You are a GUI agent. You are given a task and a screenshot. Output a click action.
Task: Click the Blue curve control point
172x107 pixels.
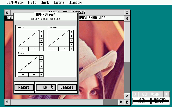[x=28, y=64]
